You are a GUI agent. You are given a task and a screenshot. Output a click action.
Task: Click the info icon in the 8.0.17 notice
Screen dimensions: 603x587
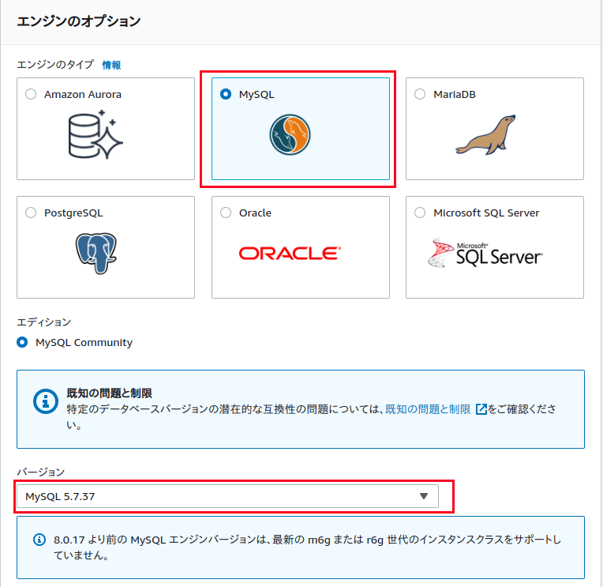click(x=39, y=540)
